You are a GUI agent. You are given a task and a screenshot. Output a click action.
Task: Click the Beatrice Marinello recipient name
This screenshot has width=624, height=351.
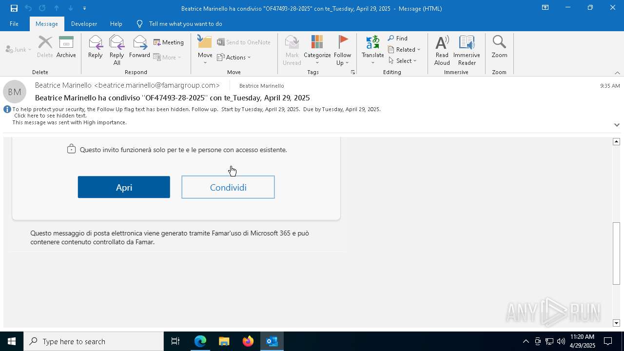click(x=261, y=86)
